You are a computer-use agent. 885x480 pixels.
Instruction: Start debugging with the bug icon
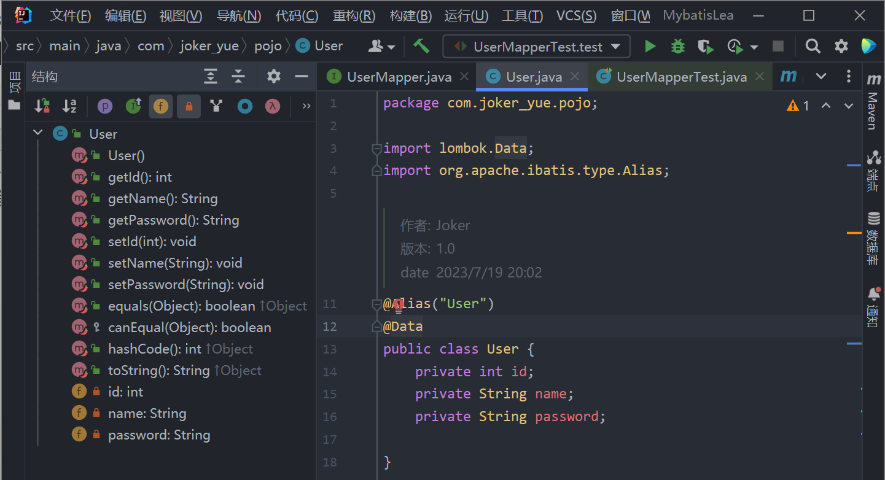pos(677,47)
